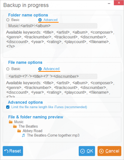Click the file name pattern input field
This screenshot has height=160, width=124.
51,76
